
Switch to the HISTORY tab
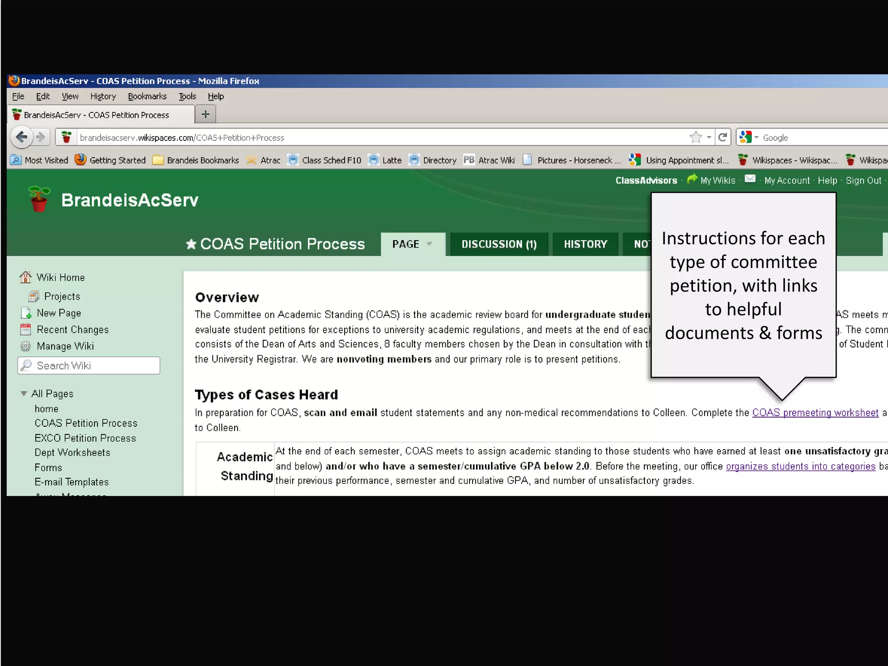point(585,244)
